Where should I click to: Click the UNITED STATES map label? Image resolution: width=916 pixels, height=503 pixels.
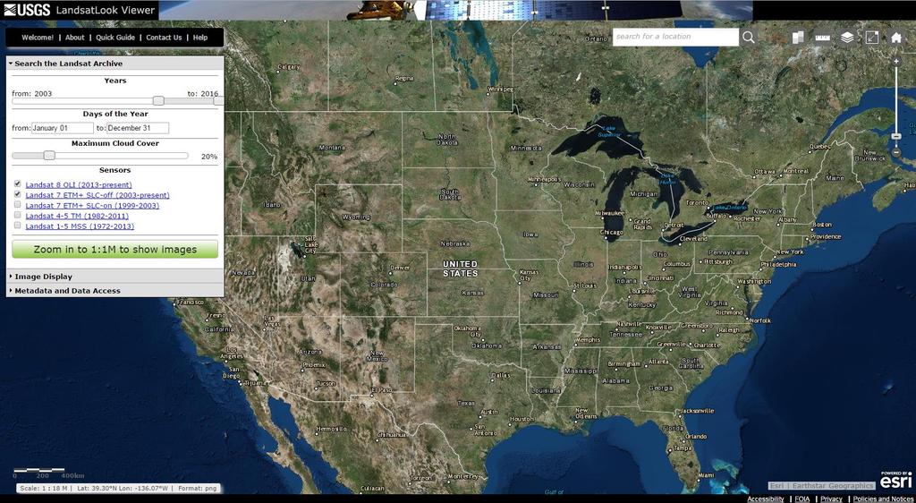[x=461, y=269]
